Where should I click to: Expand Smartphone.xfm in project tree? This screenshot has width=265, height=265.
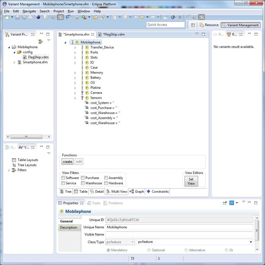[14, 62]
